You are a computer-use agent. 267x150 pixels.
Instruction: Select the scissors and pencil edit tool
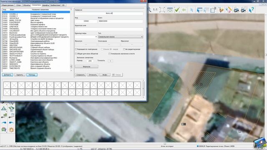(x=221, y=10)
